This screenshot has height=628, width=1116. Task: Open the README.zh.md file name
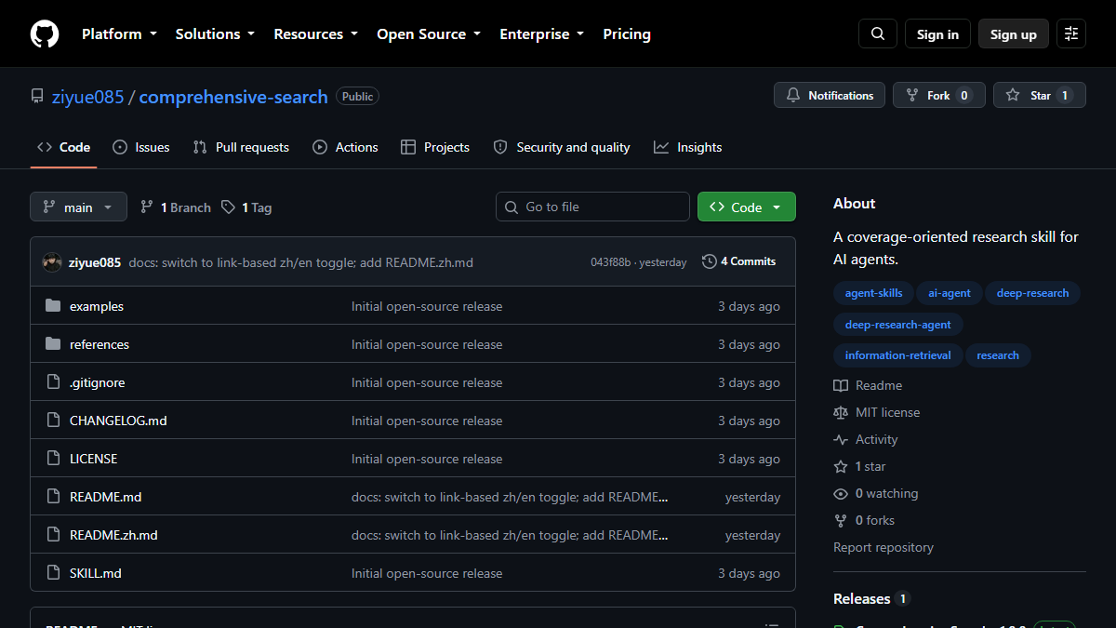[x=113, y=535]
